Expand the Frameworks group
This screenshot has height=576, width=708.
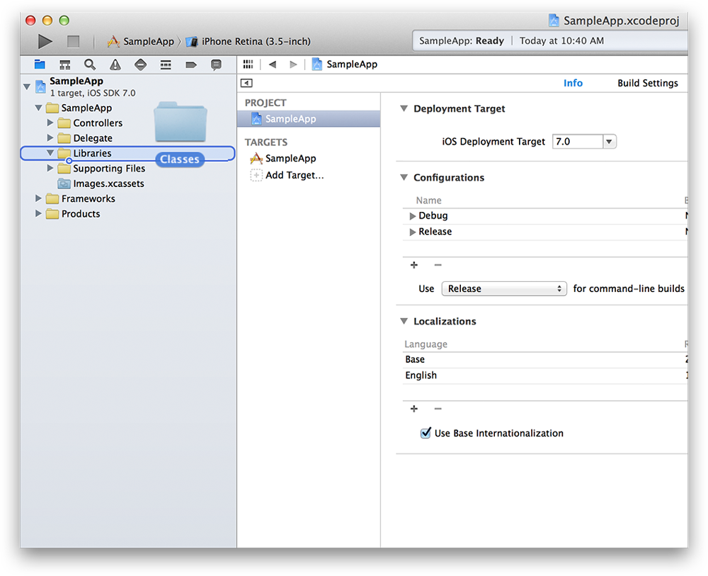click(x=38, y=198)
